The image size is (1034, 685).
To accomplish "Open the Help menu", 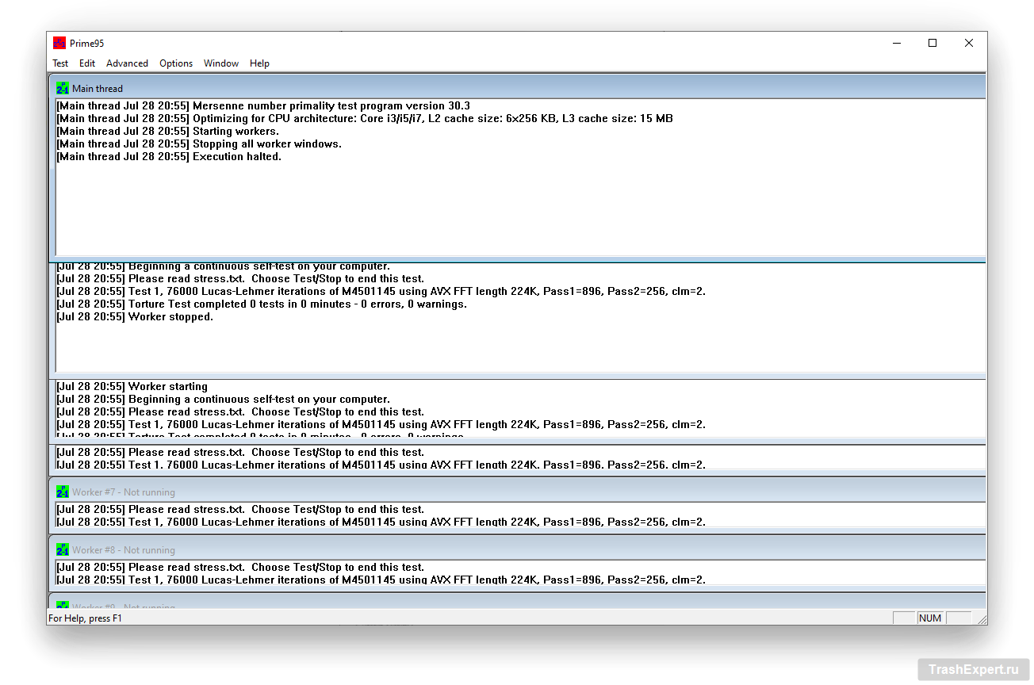I will [x=259, y=63].
